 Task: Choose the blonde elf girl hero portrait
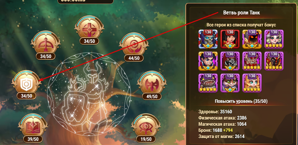252,83
